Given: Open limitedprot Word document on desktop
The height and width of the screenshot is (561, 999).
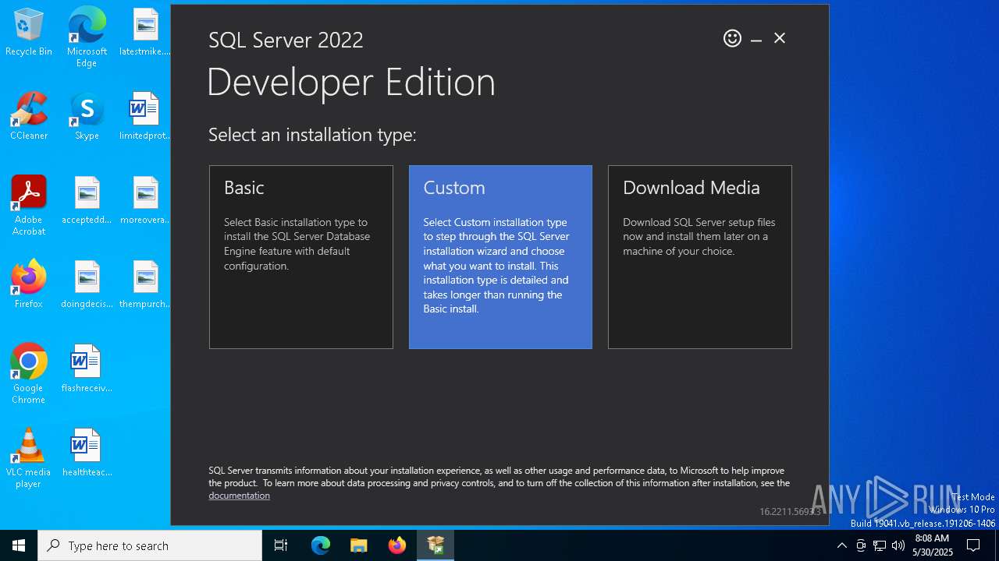Looking at the screenshot, I should coord(145,117).
